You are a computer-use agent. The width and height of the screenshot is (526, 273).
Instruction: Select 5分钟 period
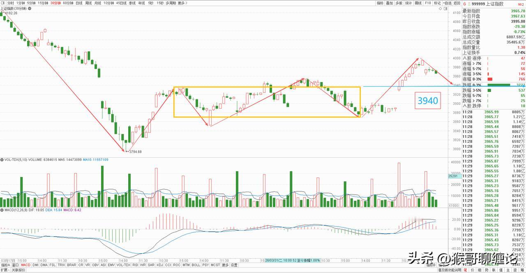pyautogui.click(x=31, y=3)
